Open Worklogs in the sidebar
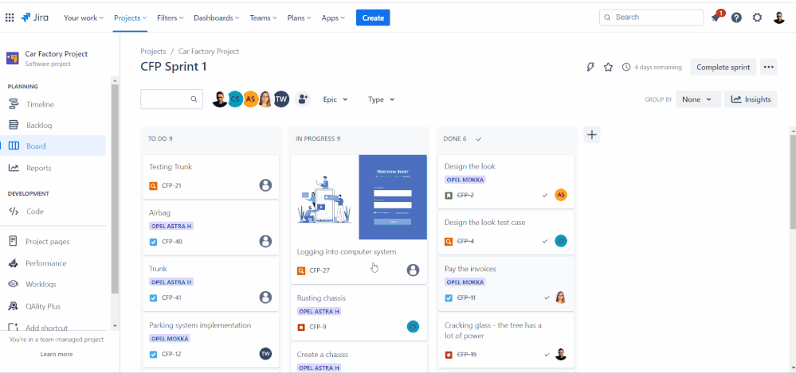Image resolution: width=796 pixels, height=373 pixels. [53, 284]
